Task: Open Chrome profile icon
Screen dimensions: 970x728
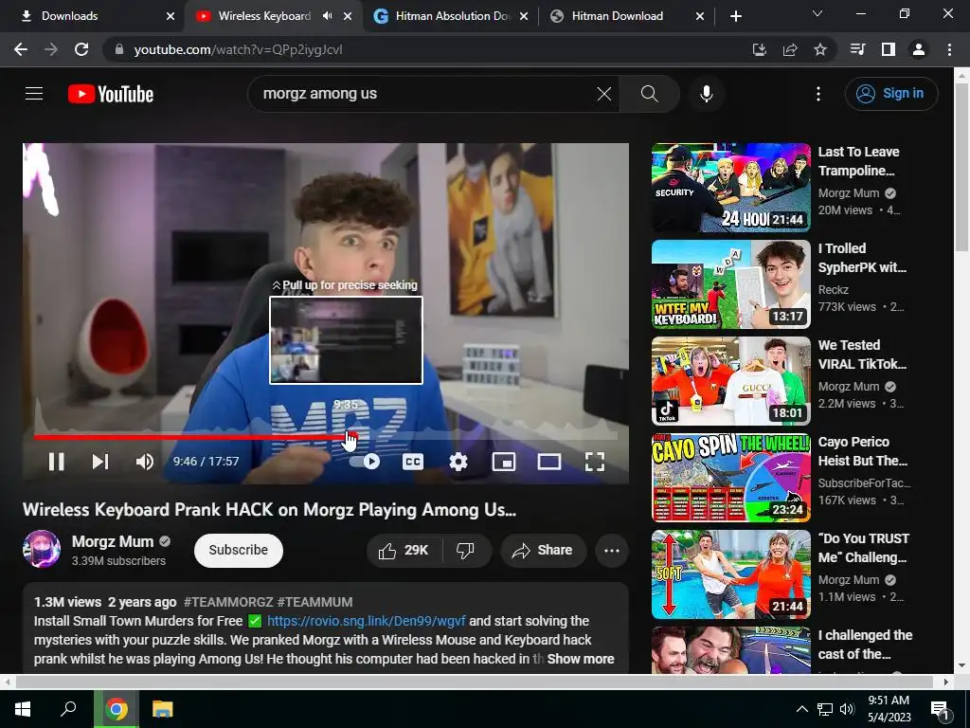Action: point(919,49)
